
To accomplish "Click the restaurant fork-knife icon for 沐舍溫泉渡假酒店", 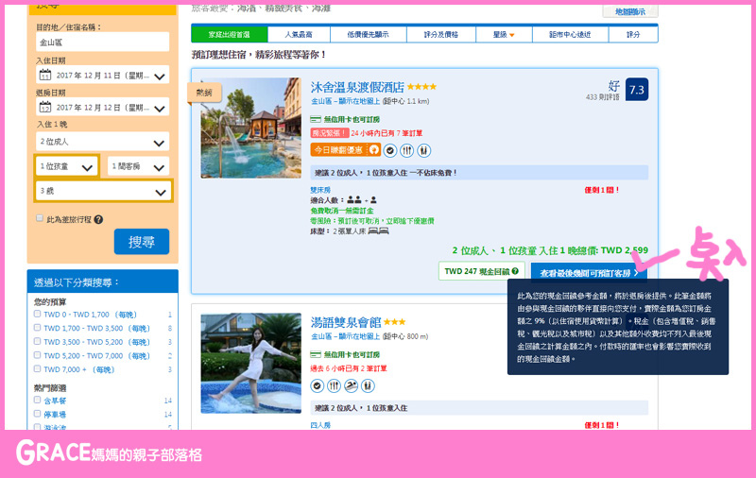I will coord(406,149).
